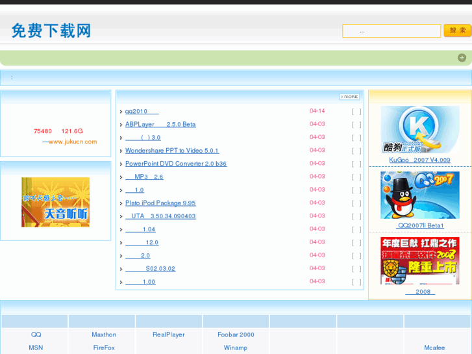Click the red 2008 antivirus banner
Screen dimensions: 472x354
pos(420,261)
